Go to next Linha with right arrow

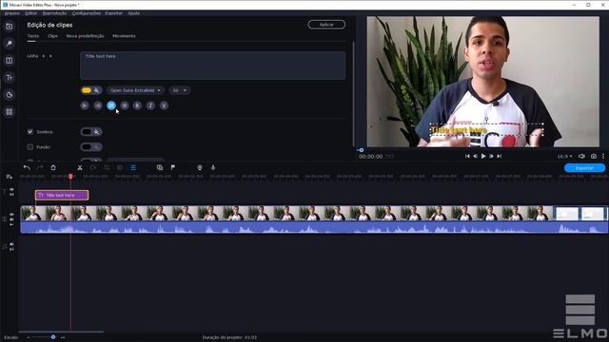[50, 56]
